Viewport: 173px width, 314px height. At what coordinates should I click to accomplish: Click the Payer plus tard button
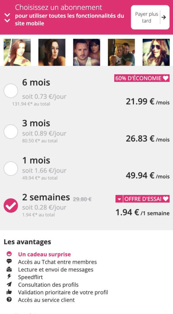(150, 17)
